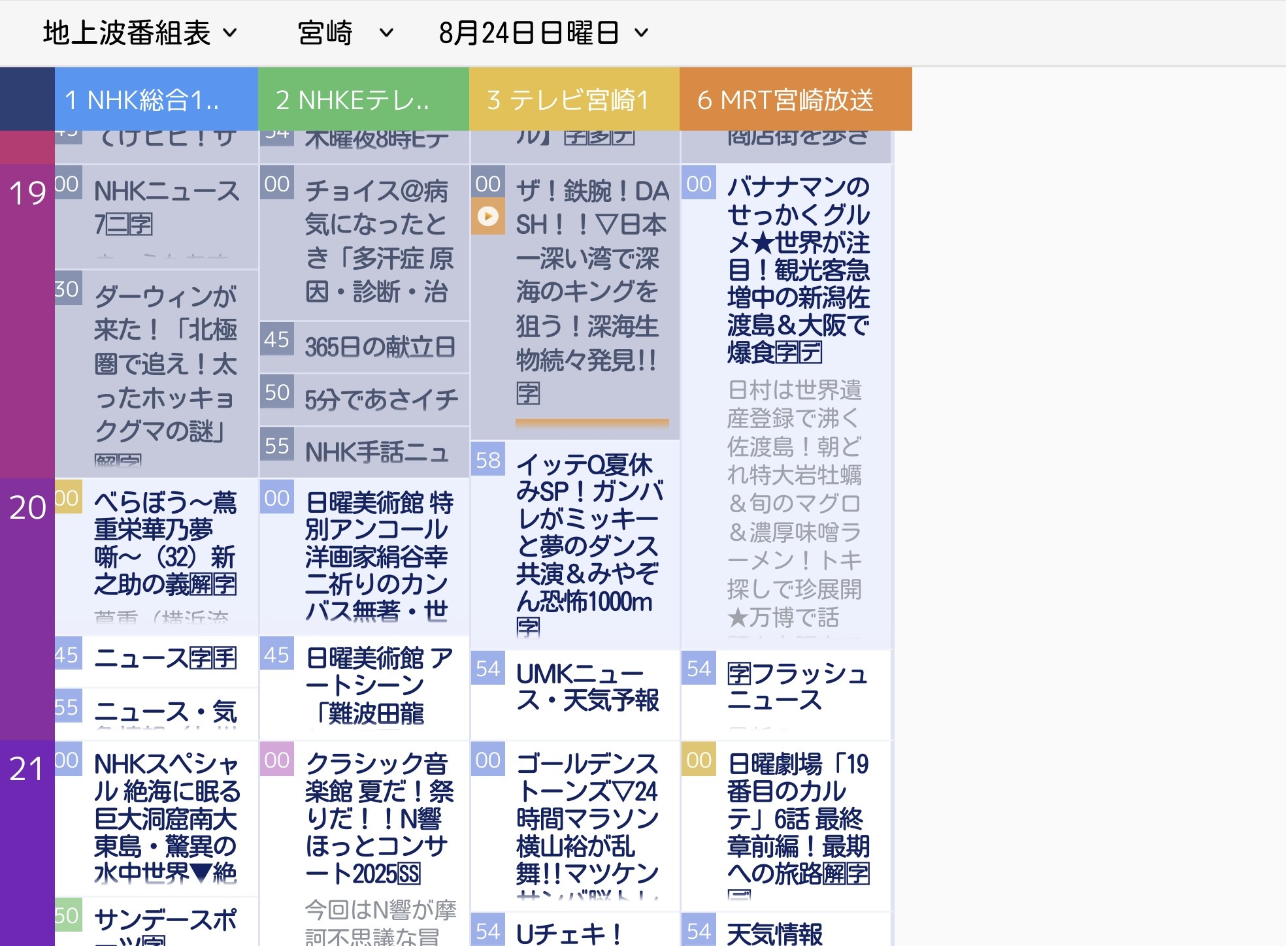Viewport: 1286px width, 946px height.
Task: Select the 6 MRT宮崎放送 channel header
Action: tap(796, 99)
